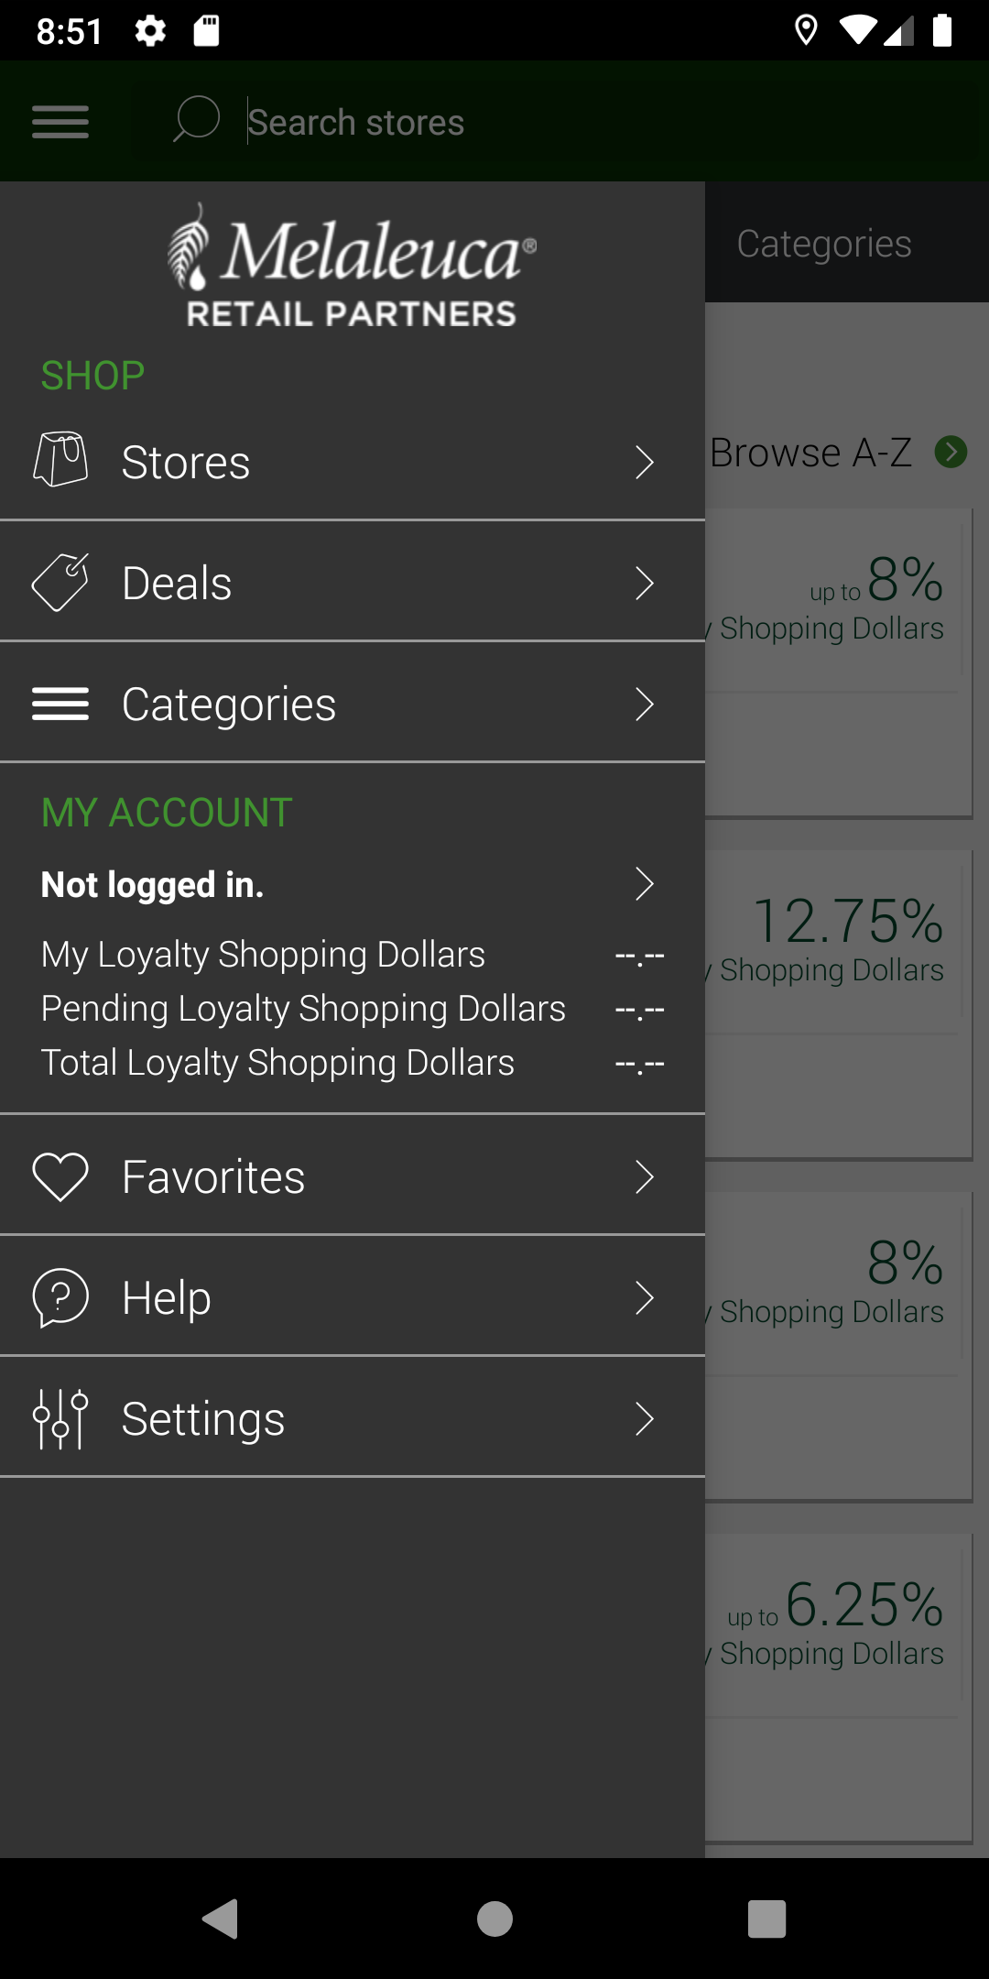Expand the Stores chevron arrow
The width and height of the screenshot is (989, 1979).
[x=645, y=462]
